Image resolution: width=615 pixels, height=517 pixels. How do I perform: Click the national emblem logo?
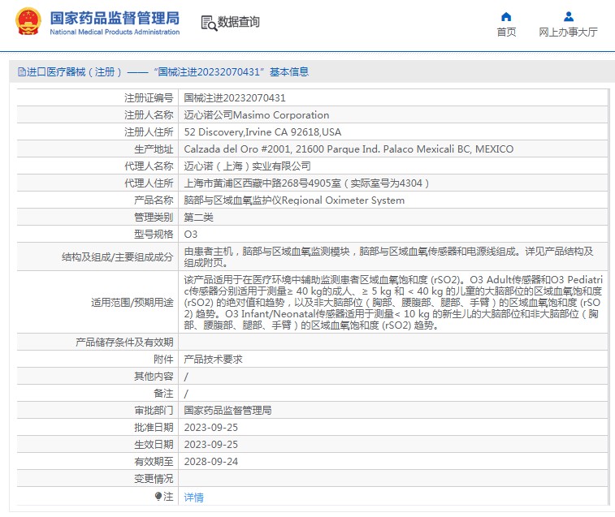(28, 22)
